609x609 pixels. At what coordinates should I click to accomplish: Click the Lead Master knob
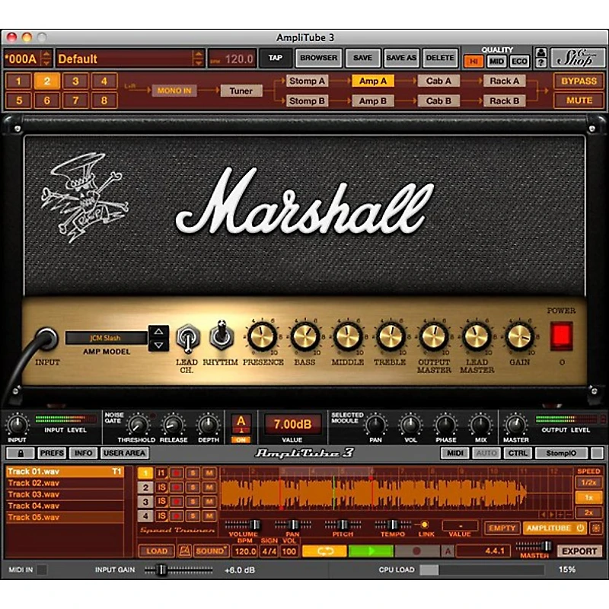pyautogui.click(x=477, y=336)
